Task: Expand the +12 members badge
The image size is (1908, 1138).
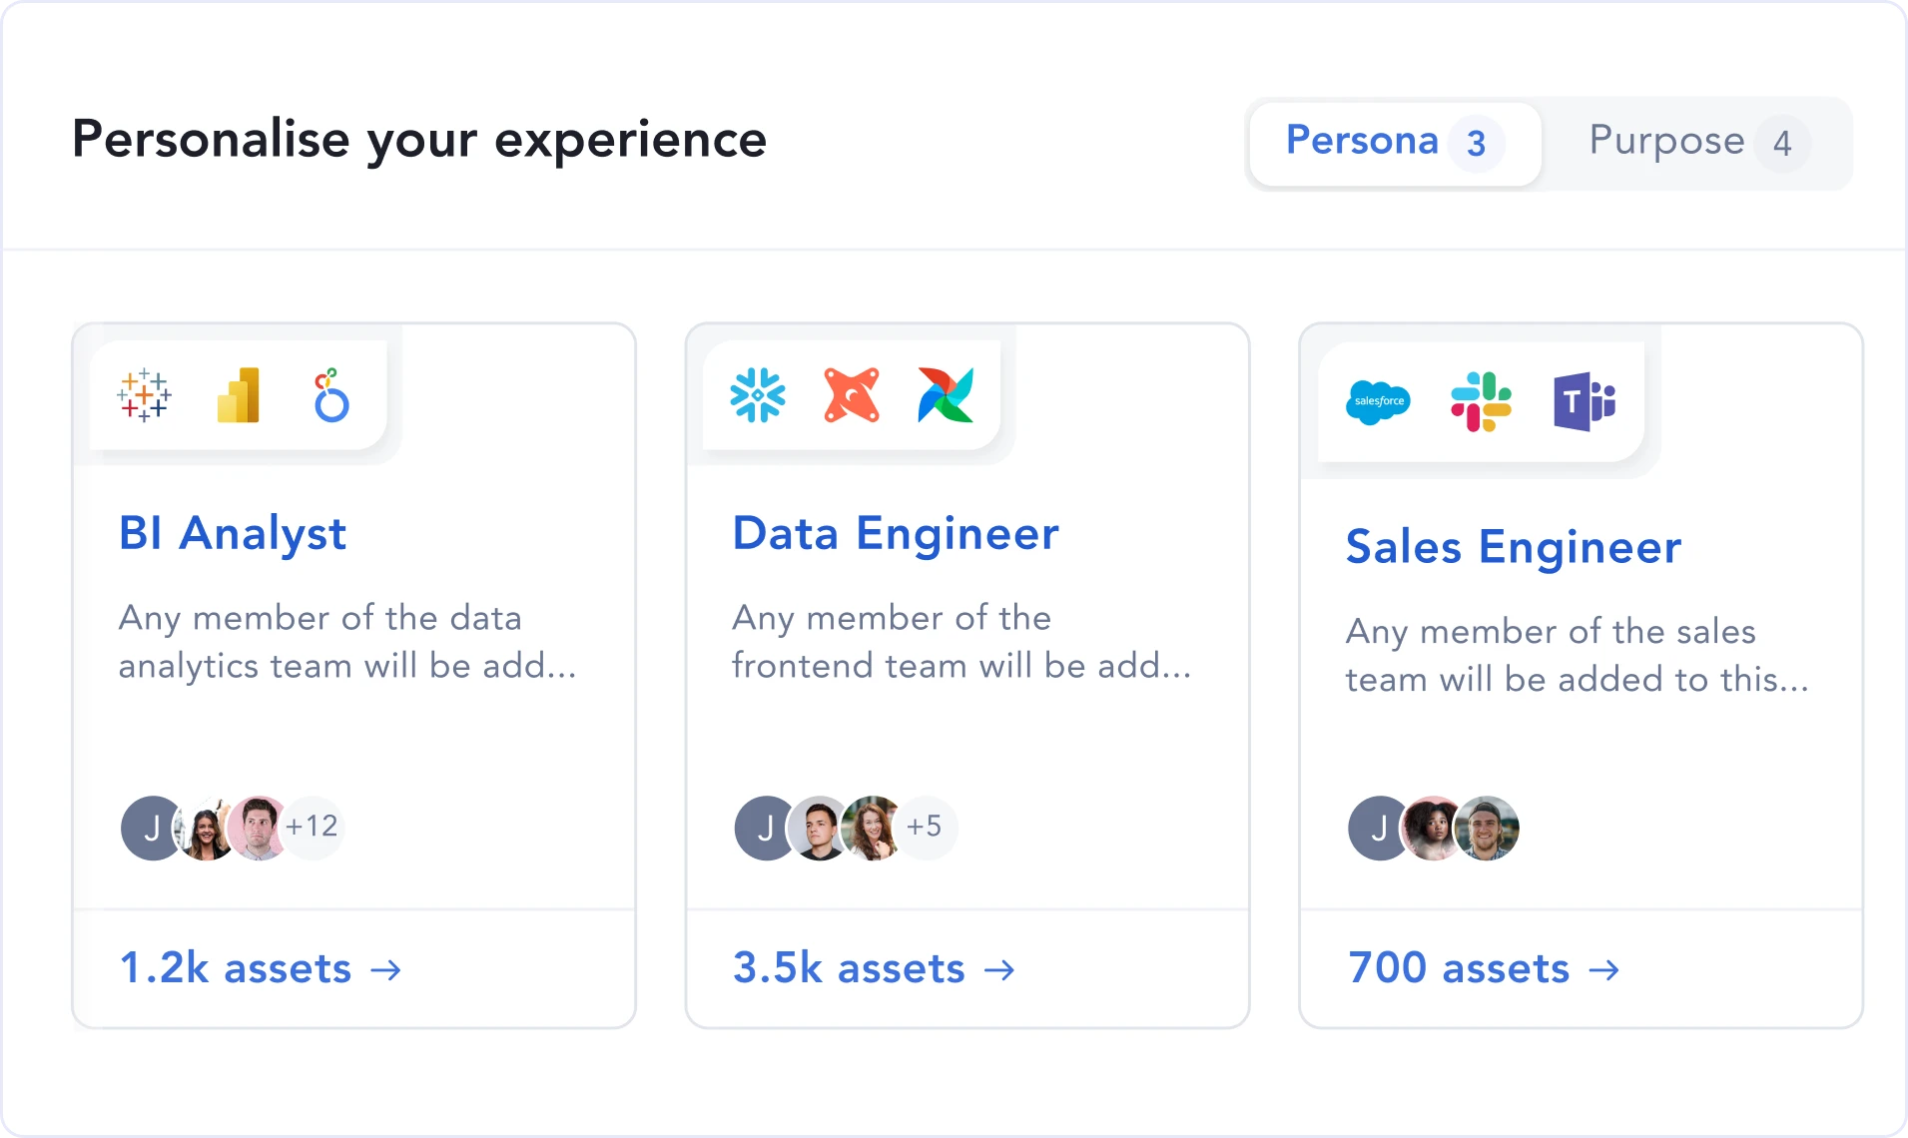Action: [313, 827]
